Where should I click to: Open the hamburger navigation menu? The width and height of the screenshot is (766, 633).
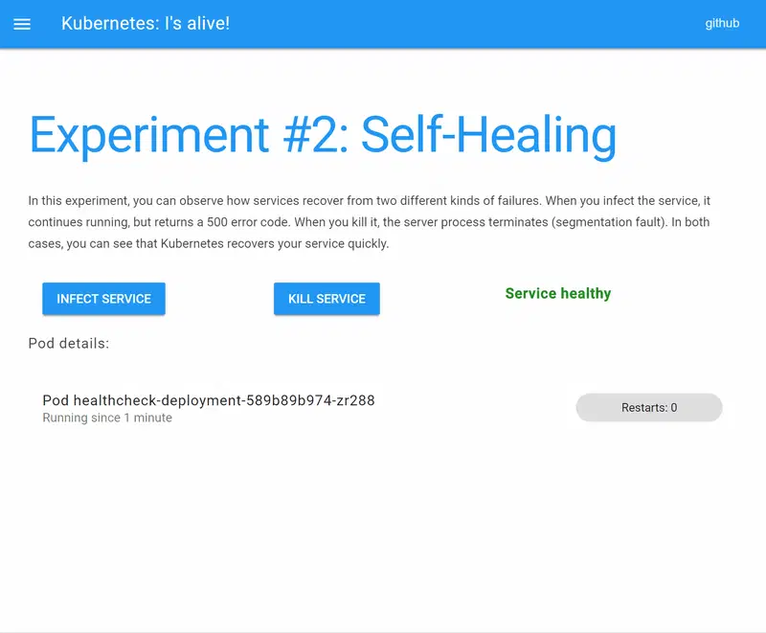[22, 24]
